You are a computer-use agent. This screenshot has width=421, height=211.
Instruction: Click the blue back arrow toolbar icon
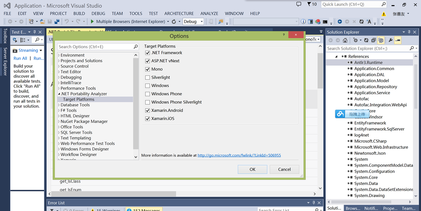[x=340, y=21]
